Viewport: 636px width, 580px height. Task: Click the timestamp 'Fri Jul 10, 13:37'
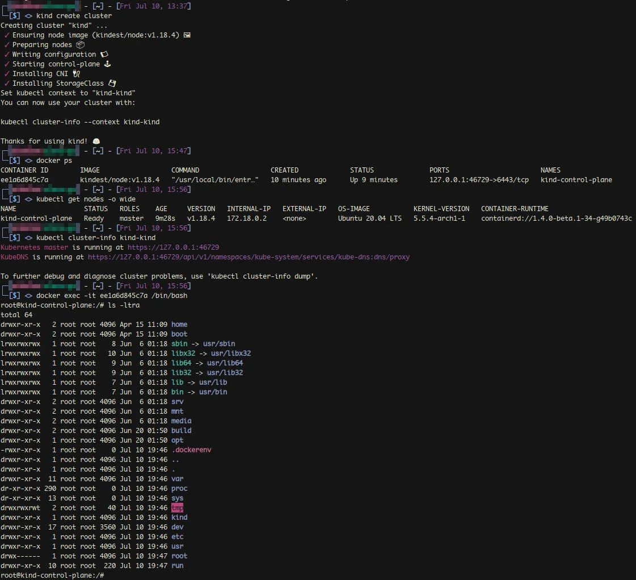(x=153, y=6)
